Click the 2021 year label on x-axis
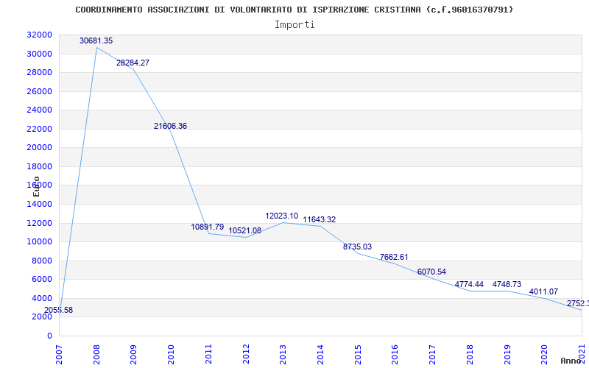 pyautogui.click(x=582, y=354)
